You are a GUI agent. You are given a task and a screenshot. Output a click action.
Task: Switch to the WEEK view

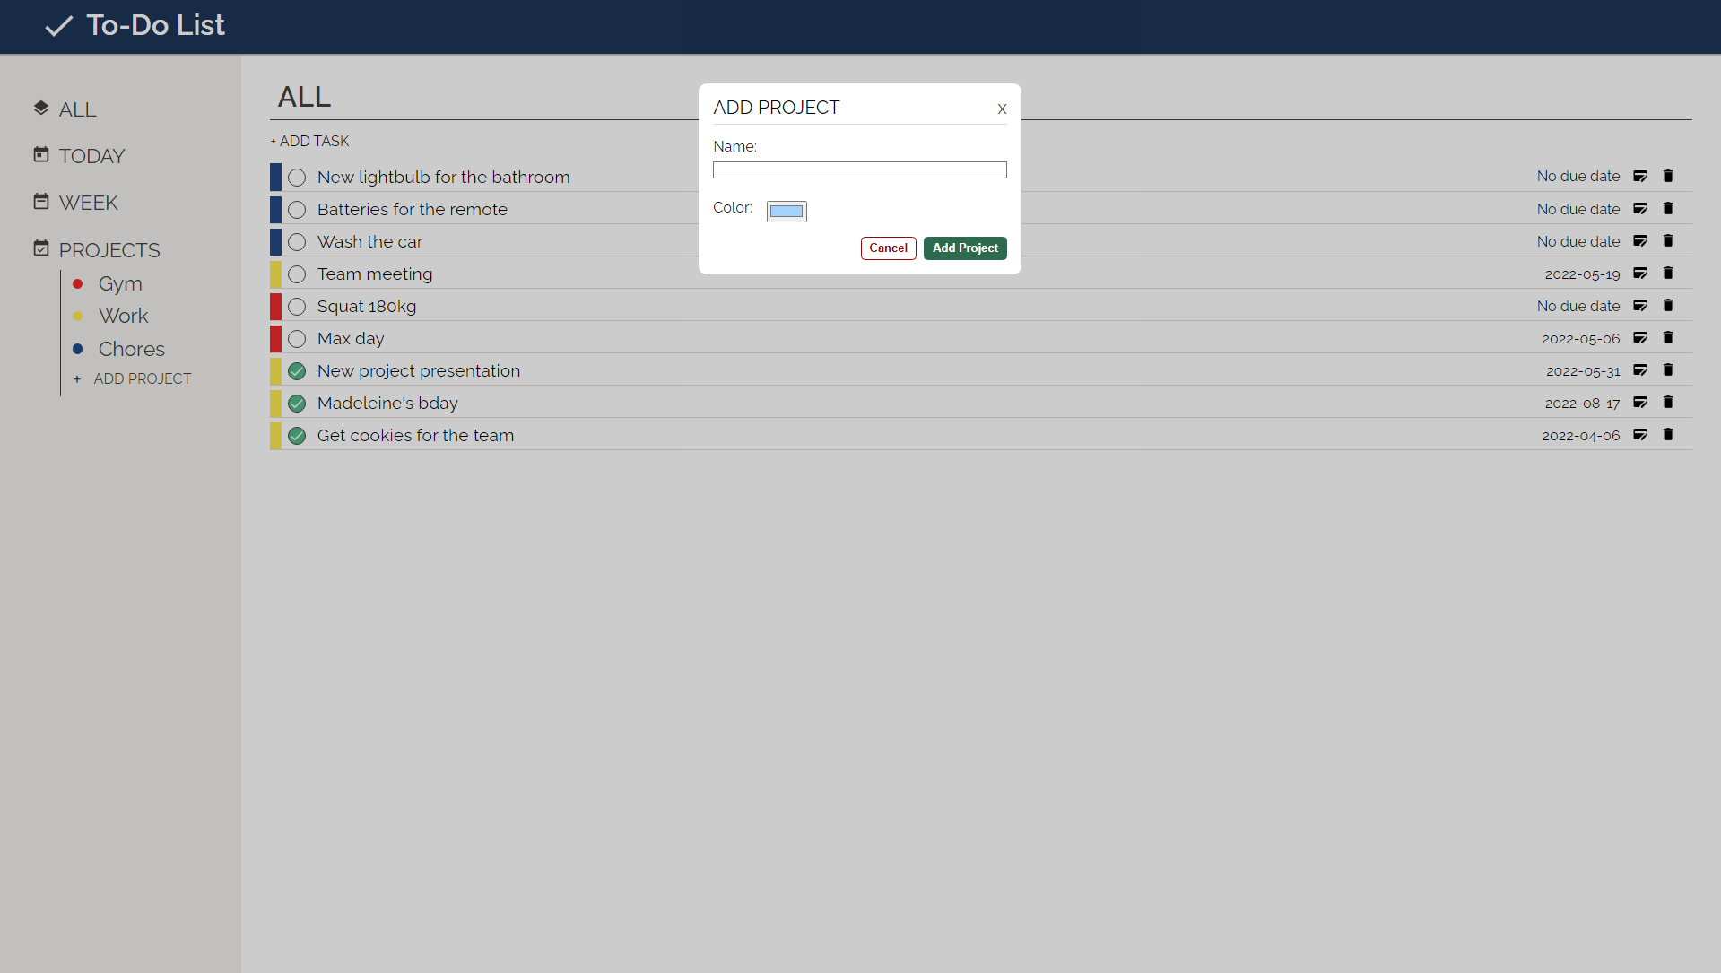click(88, 203)
